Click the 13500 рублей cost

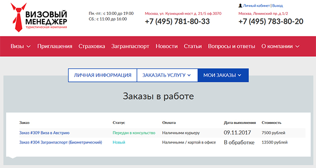(274, 142)
